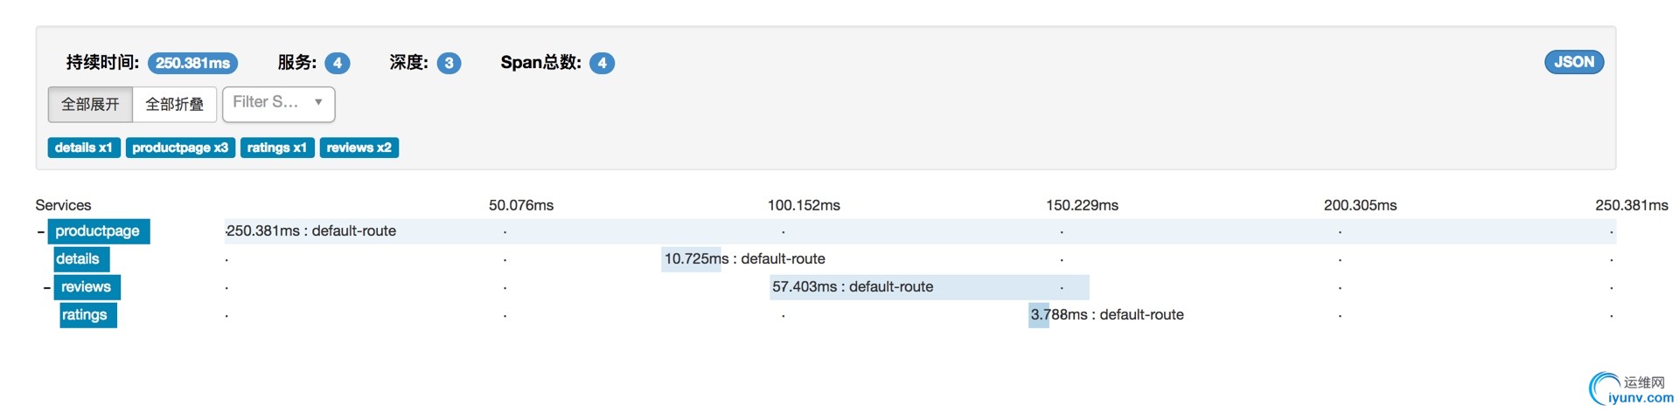
Task: Open the 250.381ms productpage span bar
Action: coord(920,231)
